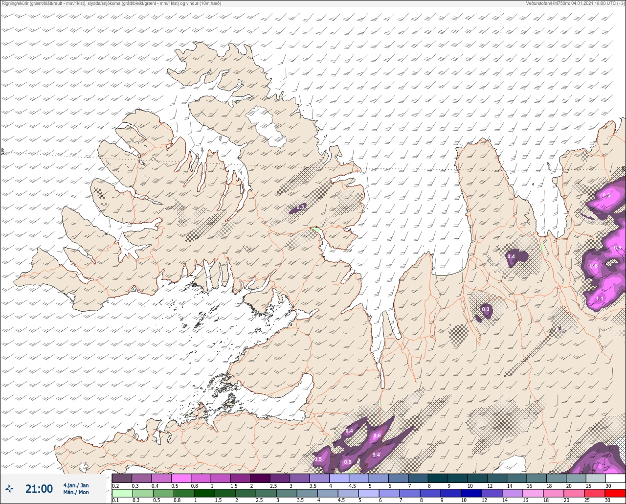626x504 pixels.
Task: Select the white swatch ending the upper legend row
Action: click(x=615, y=478)
